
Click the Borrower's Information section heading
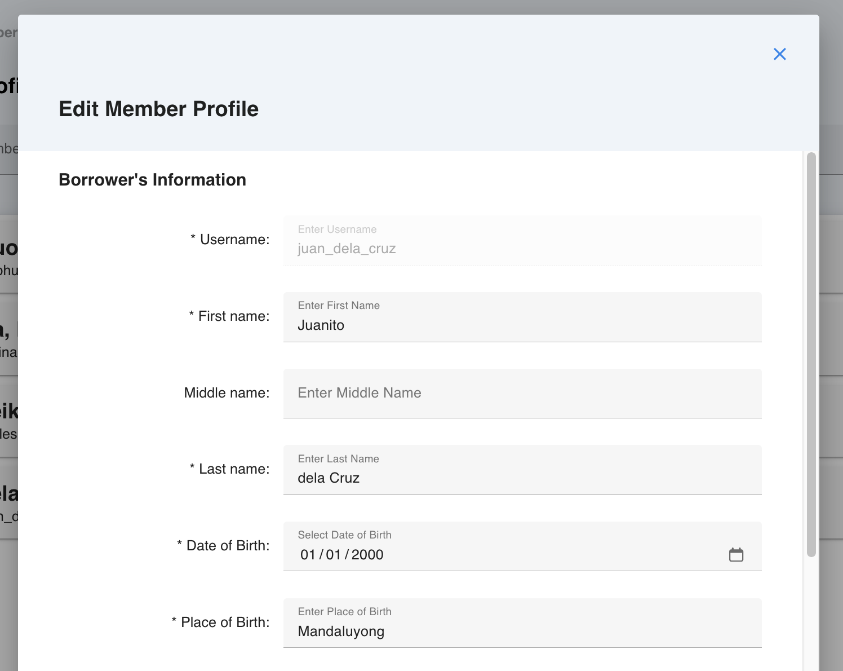152,179
